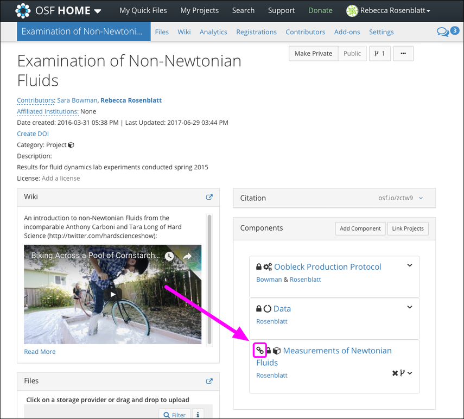464x419 pixels.
Task: Click the underlined Contributors label link
Action: pos(35,100)
